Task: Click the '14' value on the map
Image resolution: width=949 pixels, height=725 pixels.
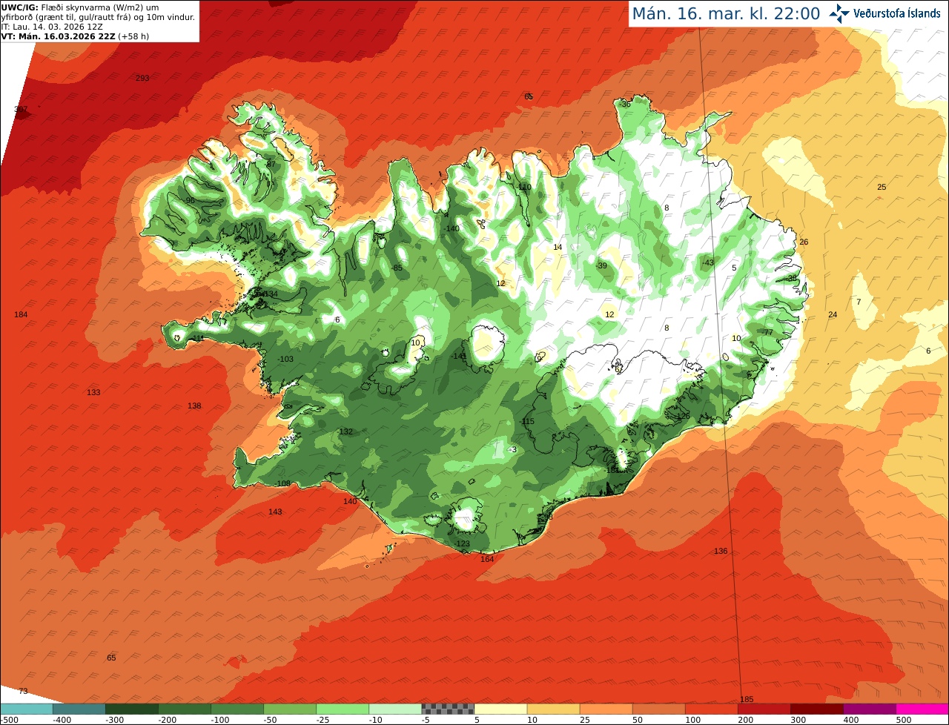Action: click(x=558, y=248)
